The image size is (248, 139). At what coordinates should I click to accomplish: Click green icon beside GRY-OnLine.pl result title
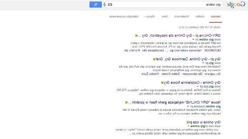coord(136,36)
